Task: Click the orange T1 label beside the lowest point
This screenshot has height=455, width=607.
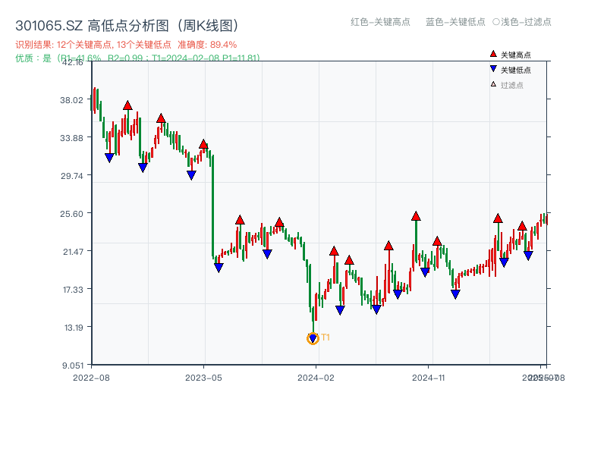Action: [326, 337]
